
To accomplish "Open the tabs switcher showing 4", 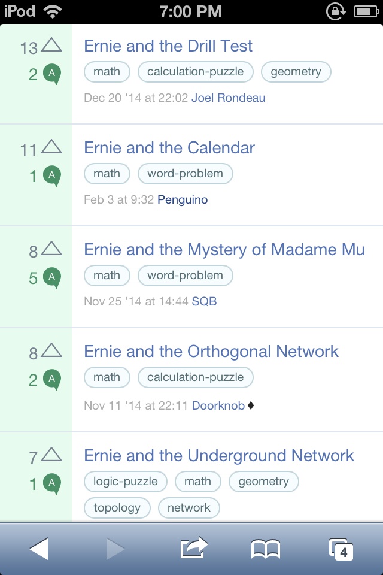I will point(341,549).
